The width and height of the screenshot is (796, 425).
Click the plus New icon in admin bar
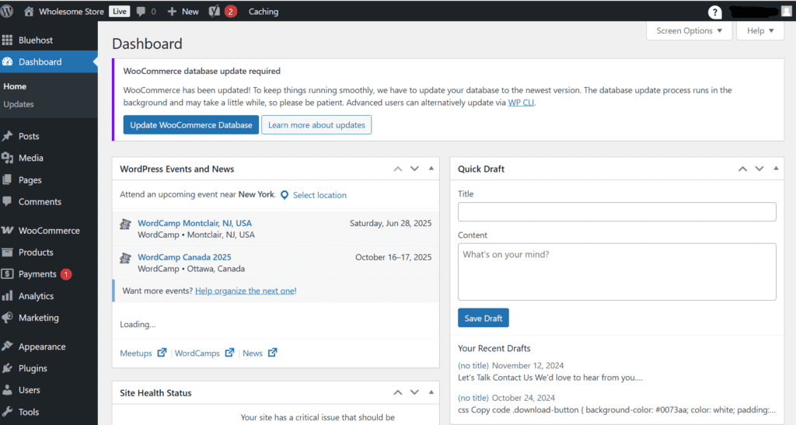click(172, 11)
